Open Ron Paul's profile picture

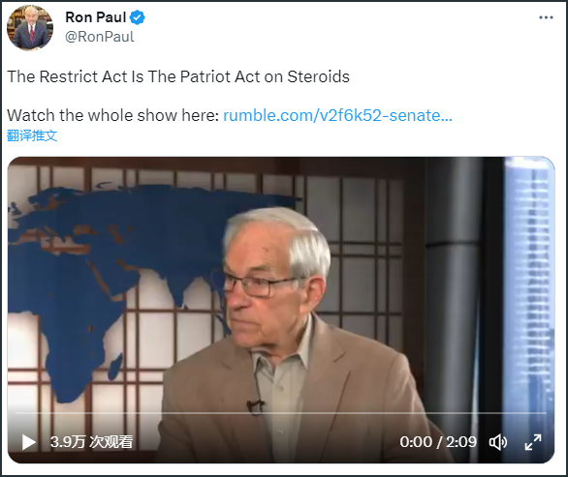[x=30, y=28]
